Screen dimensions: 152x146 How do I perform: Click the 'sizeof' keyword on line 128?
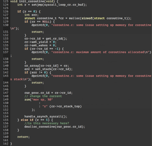(x=87, y=18)
